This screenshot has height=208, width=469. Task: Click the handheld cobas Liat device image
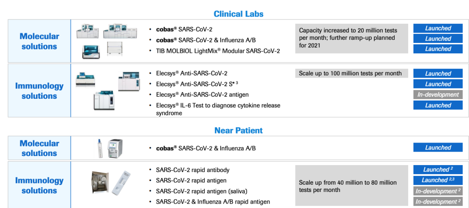click(x=115, y=148)
